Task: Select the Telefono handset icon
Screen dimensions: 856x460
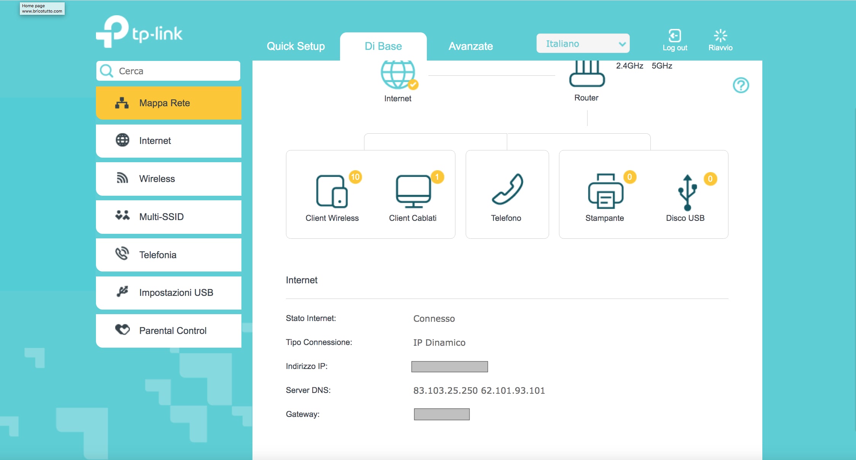Action: [x=507, y=190]
